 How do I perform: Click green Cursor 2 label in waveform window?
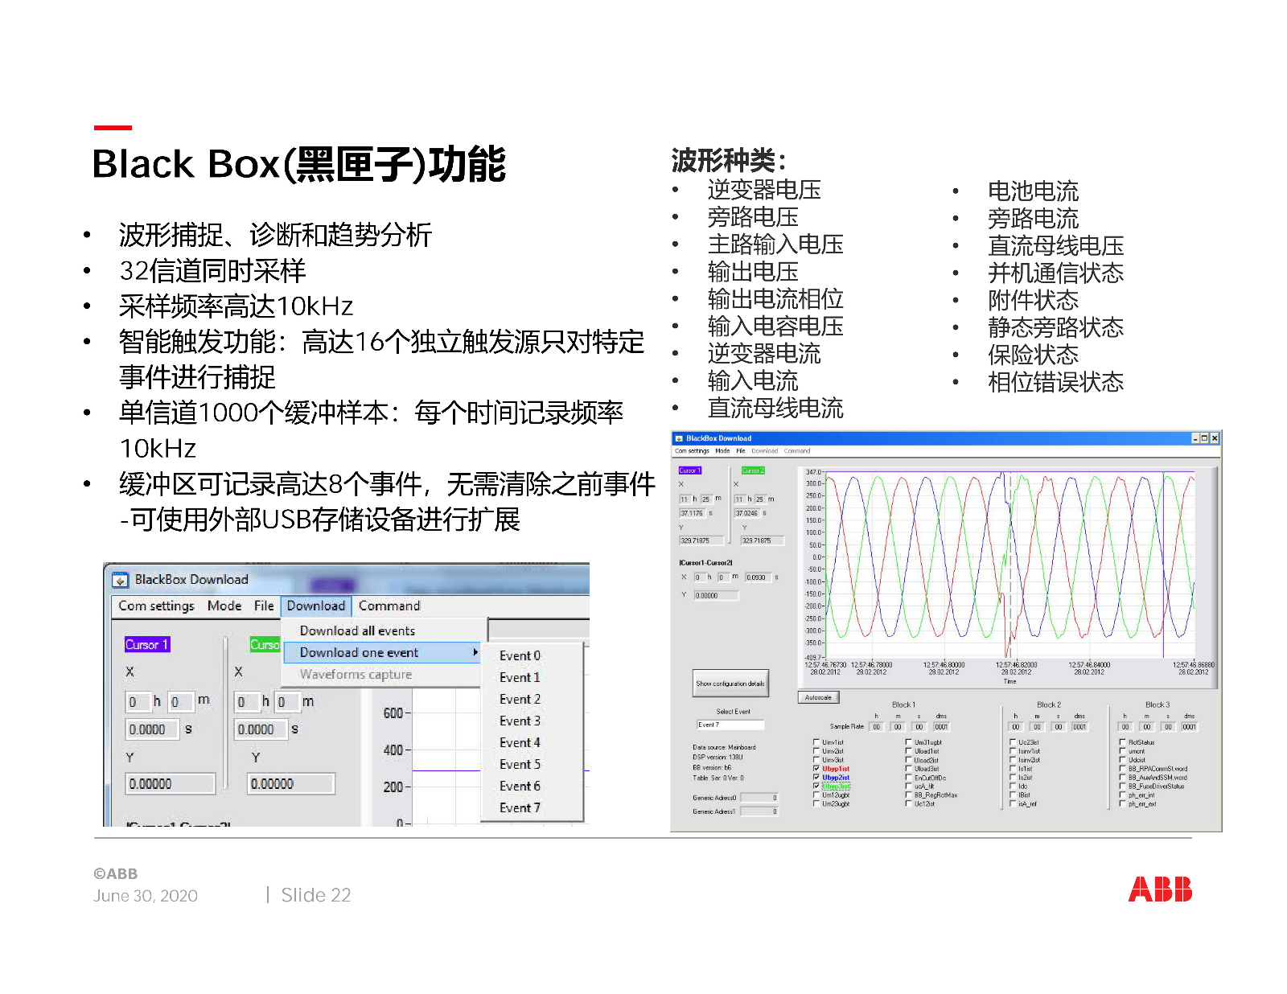pos(753,470)
